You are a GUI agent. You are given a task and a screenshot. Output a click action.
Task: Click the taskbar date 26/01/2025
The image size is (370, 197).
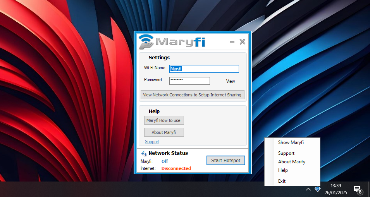click(x=336, y=192)
